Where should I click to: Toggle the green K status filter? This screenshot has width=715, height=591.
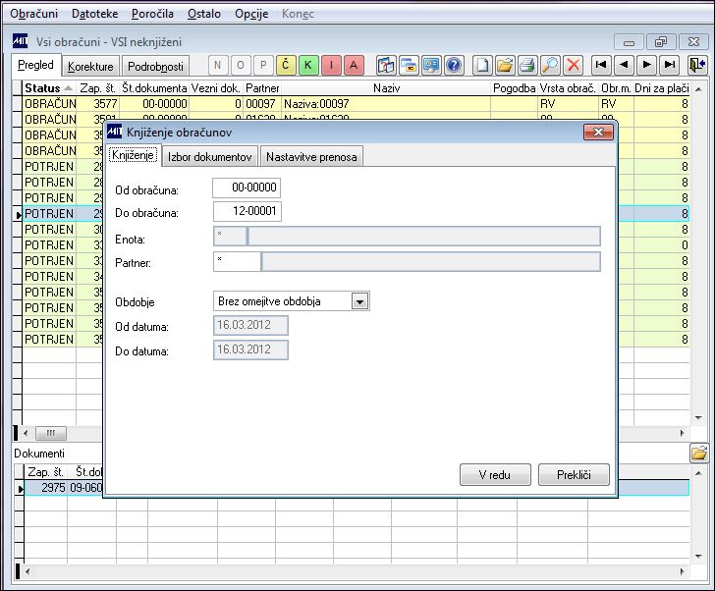click(308, 65)
